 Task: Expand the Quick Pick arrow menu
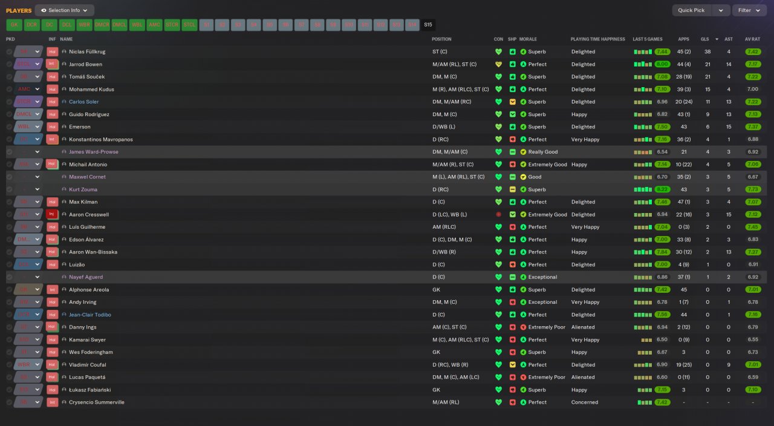point(721,10)
